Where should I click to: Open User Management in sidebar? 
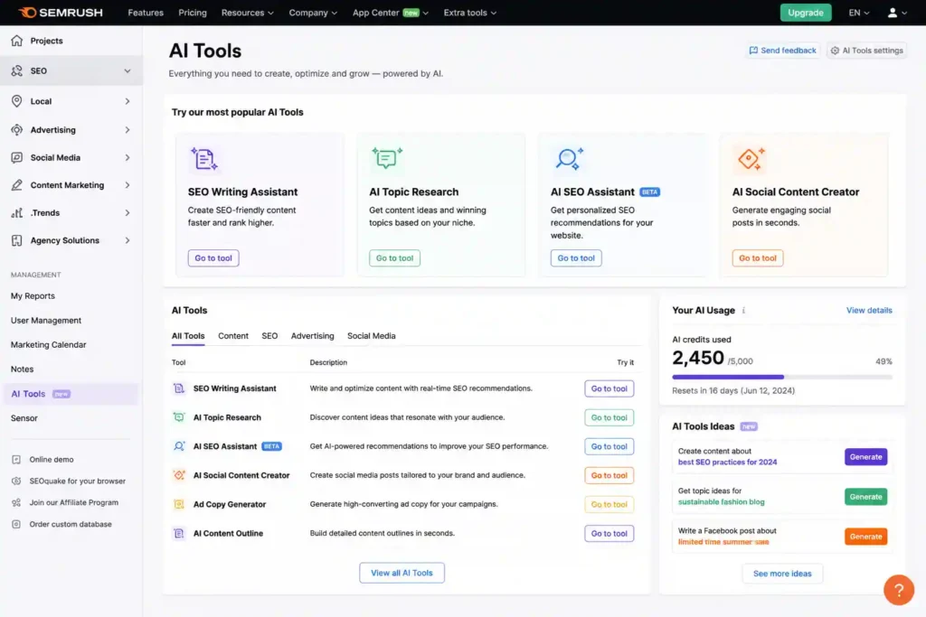click(x=46, y=321)
